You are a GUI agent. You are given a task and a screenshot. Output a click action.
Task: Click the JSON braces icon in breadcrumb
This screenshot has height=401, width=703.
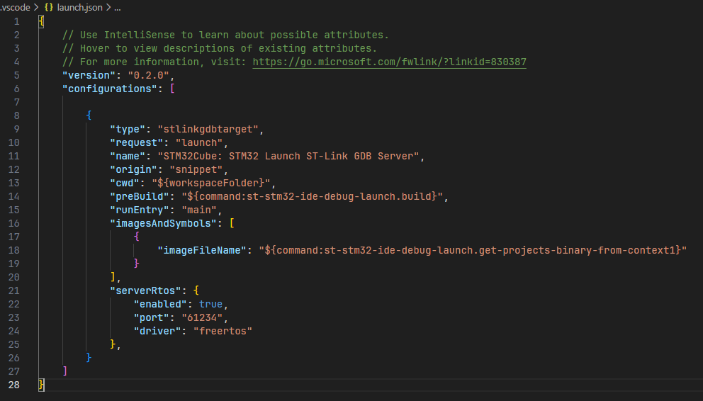[50, 7]
